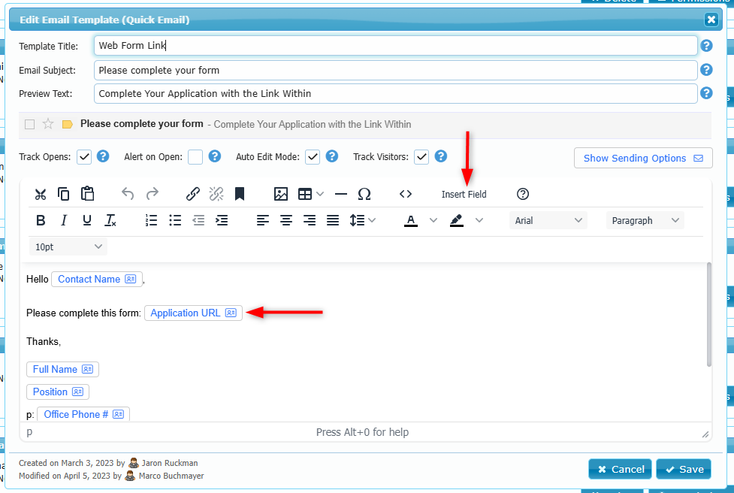This screenshot has height=493, width=734.
Task: Open the source code view icon
Action: coord(406,194)
